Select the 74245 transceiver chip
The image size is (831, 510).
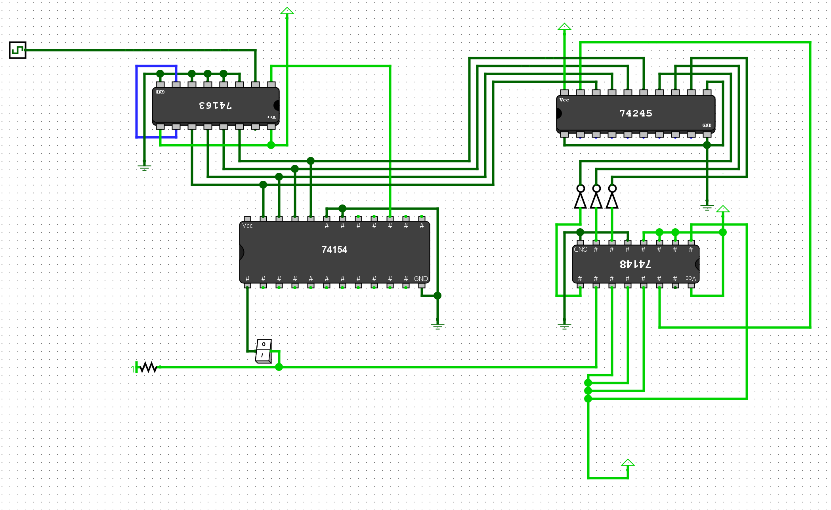(636, 113)
